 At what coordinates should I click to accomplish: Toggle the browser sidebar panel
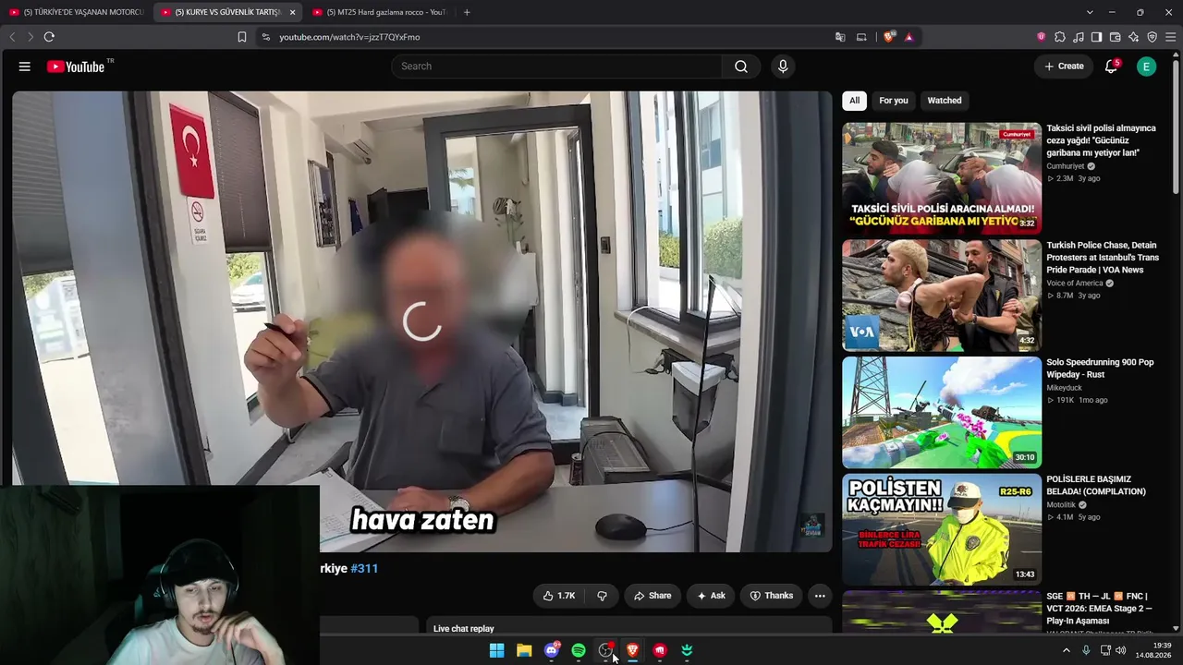pos(1096,37)
